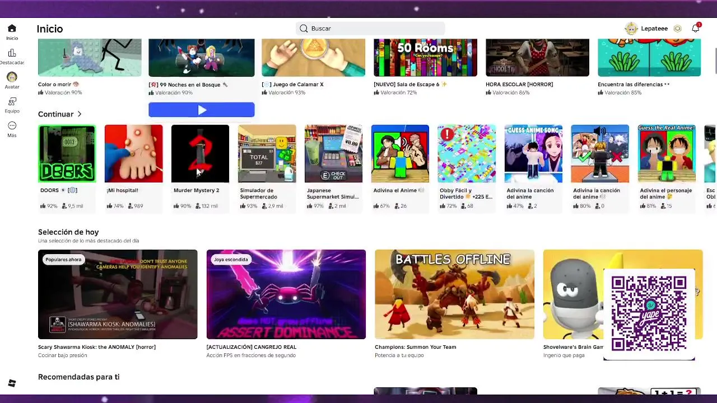The height and width of the screenshot is (403, 717).
Task: Open the ¡Mi hospital! game thumbnail
Action: (x=133, y=153)
